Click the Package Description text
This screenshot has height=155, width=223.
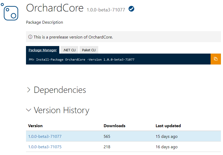[x=44, y=22]
